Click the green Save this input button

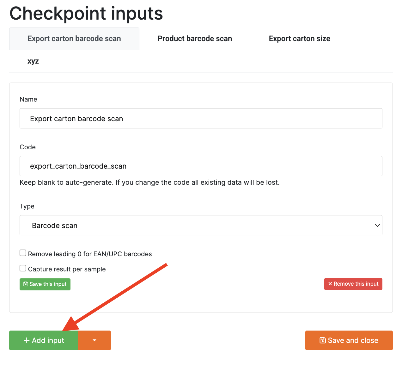45,284
